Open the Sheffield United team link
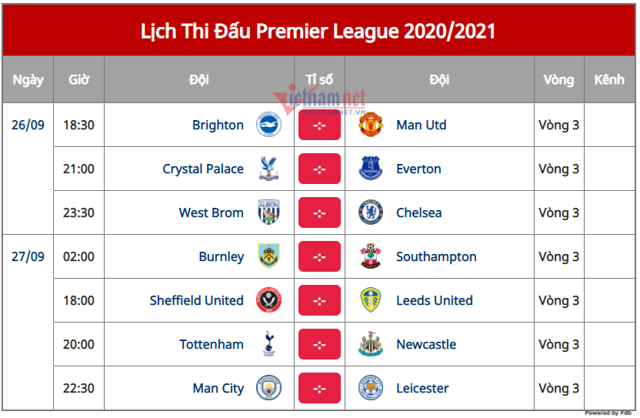The image size is (640, 418). coord(196,301)
